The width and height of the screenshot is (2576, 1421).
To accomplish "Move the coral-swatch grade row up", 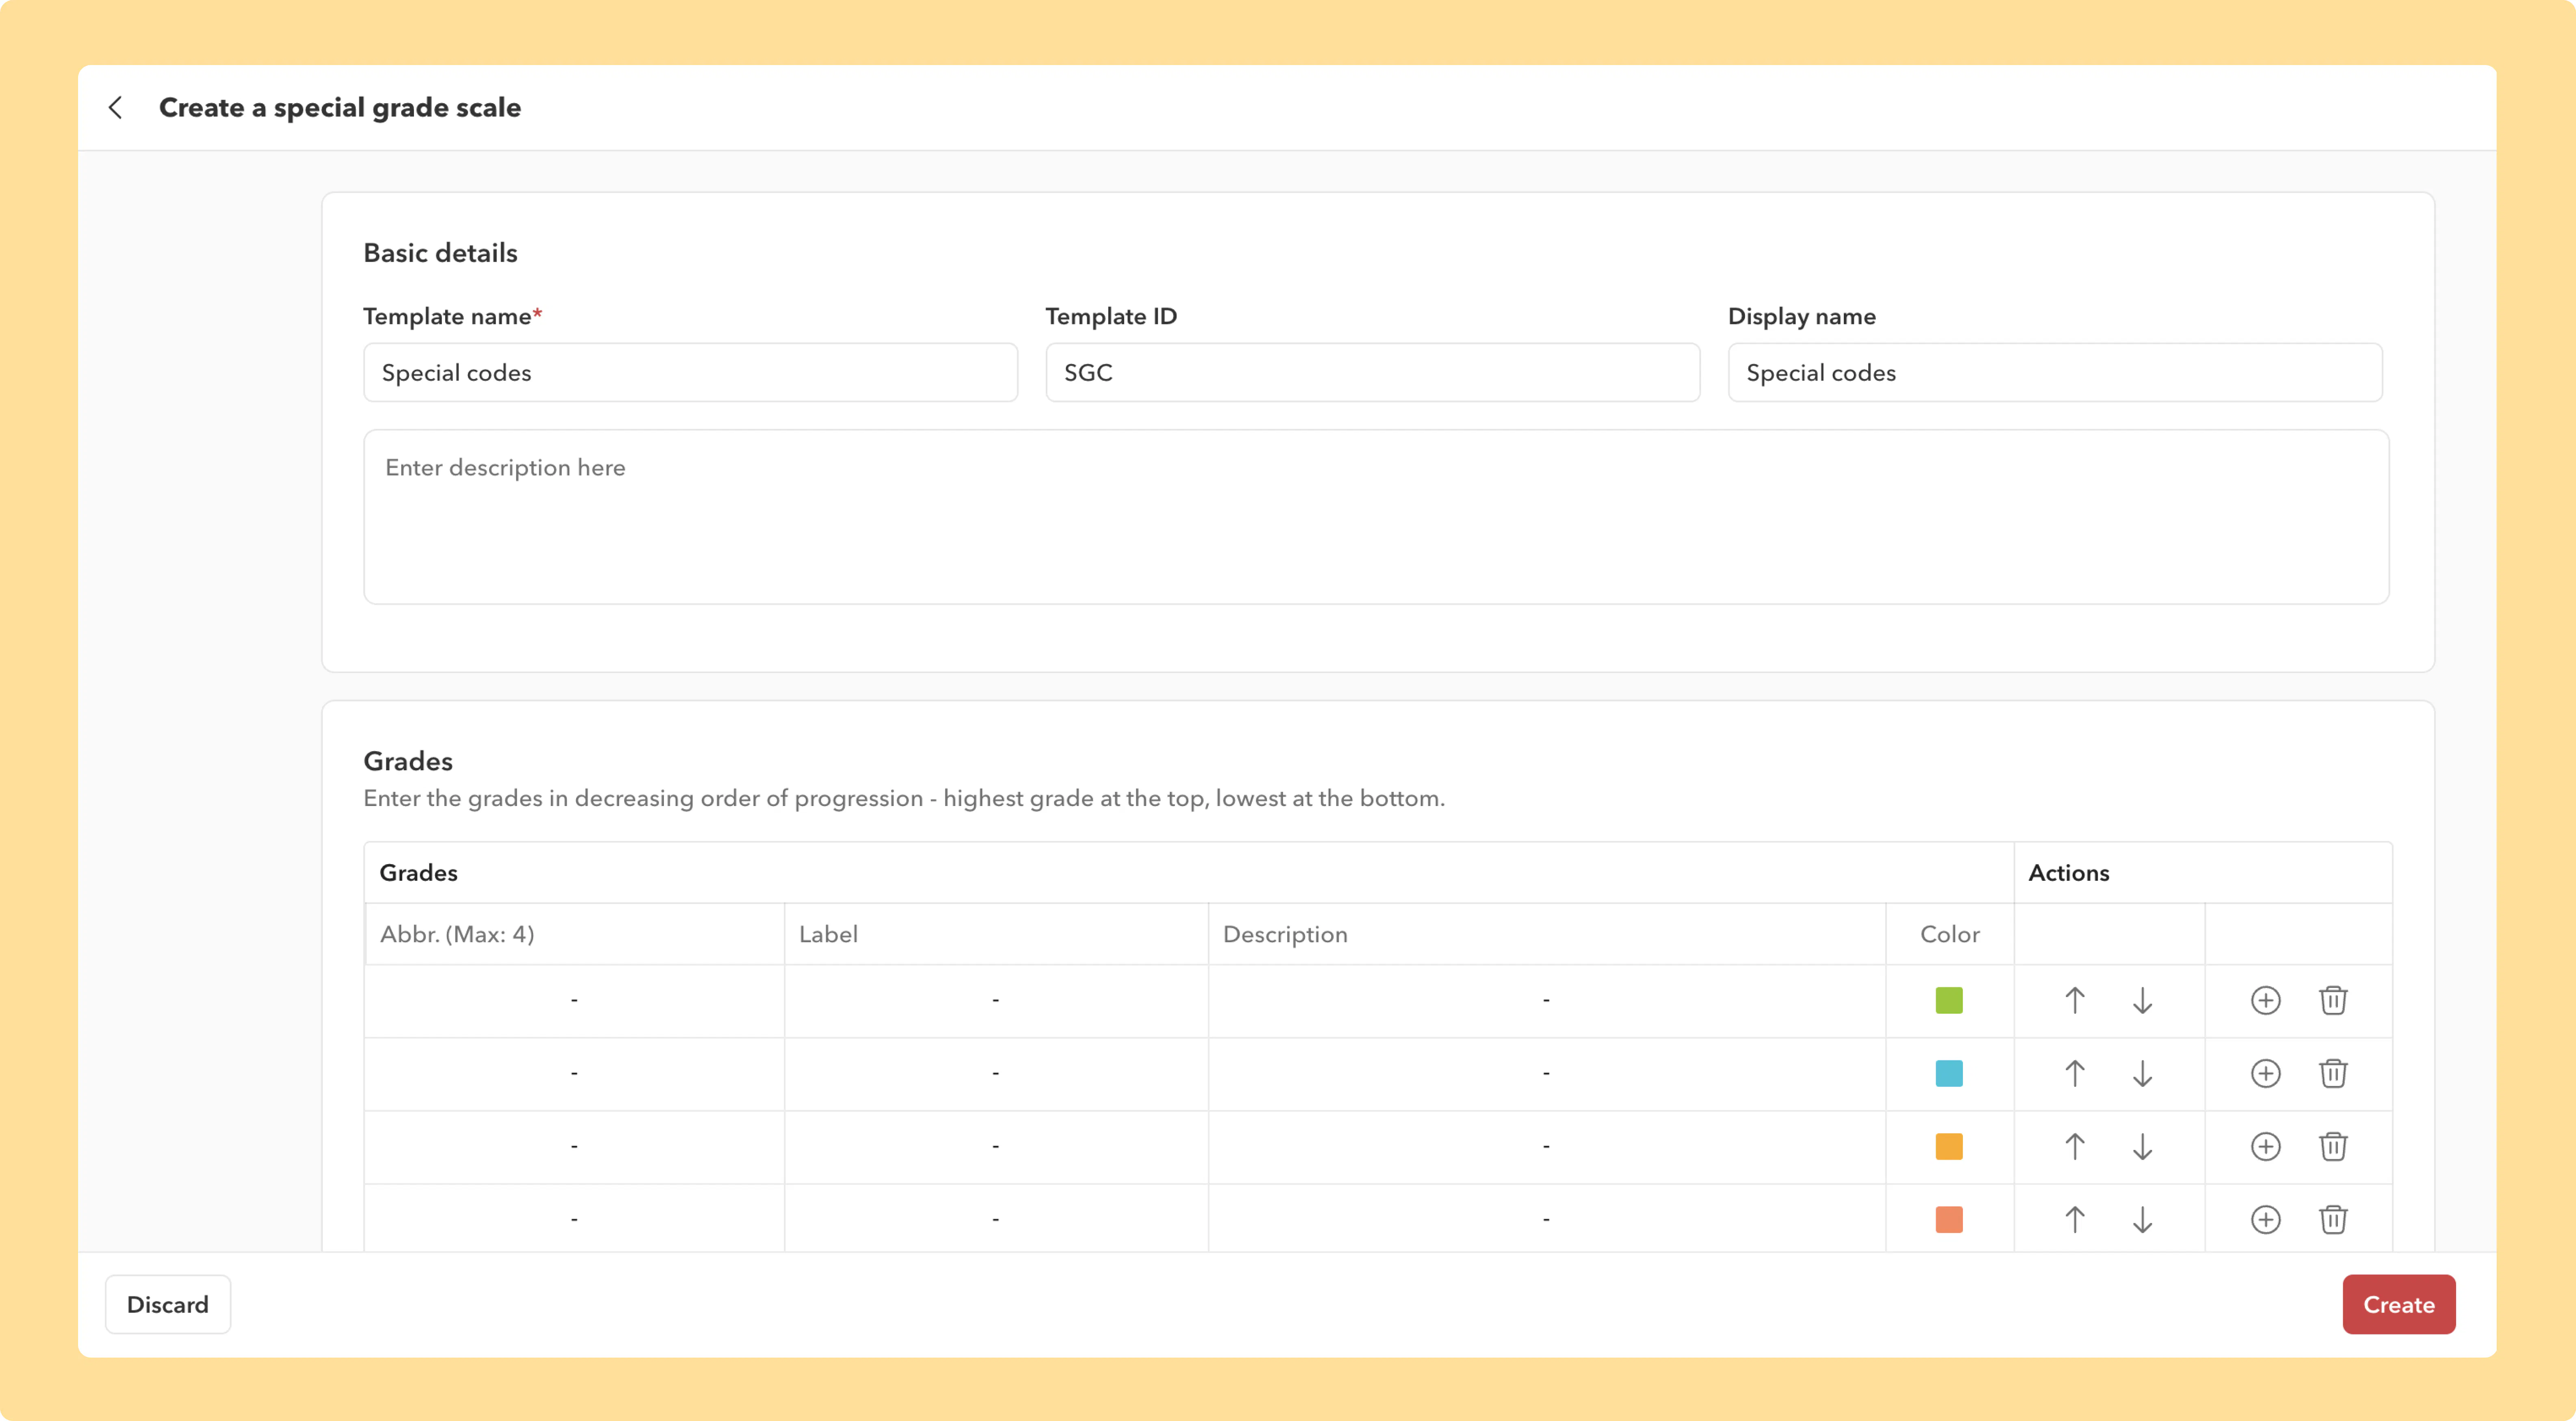I will tap(2075, 1219).
